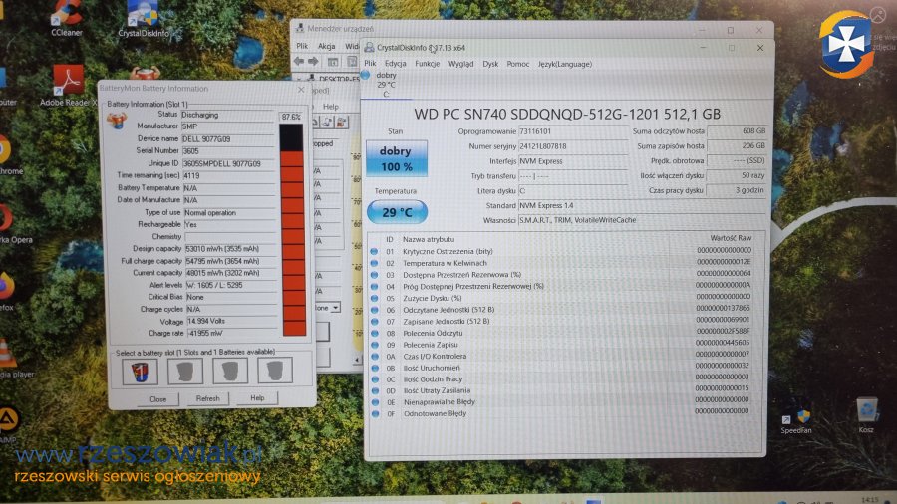The height and width of the screenshot is (504, 897).
Task: Select the second greyed battery slot
Action: (184, 371)
